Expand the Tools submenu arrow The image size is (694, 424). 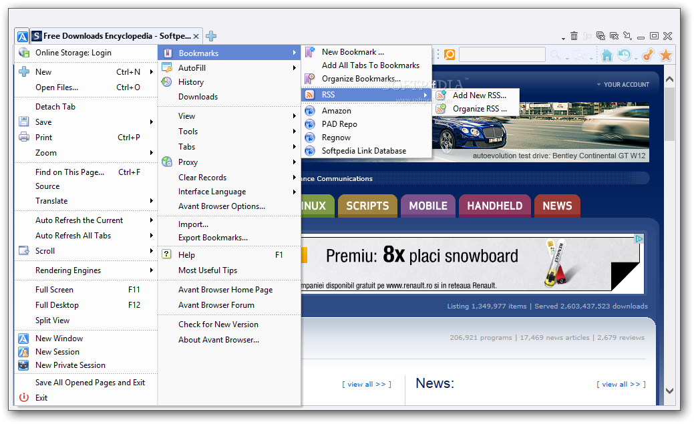tap(295, 132)
